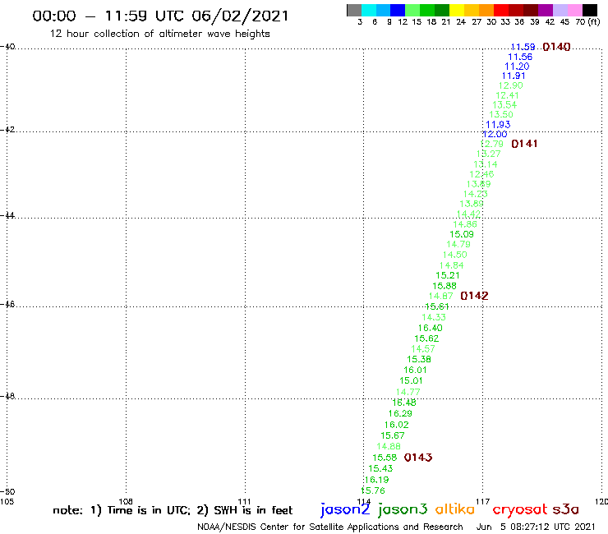Click the pass label 0142
Viewport: 608px width, 534px height.
point(474,296)
